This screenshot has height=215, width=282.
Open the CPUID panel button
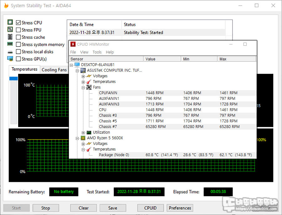(150, 208)
